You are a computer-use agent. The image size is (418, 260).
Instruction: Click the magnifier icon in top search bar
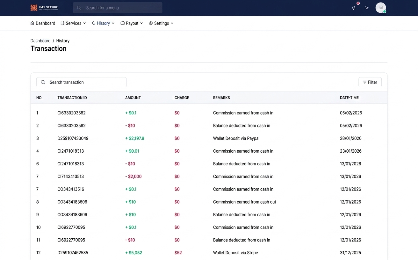pyautogui.click(x=79, y=8)
